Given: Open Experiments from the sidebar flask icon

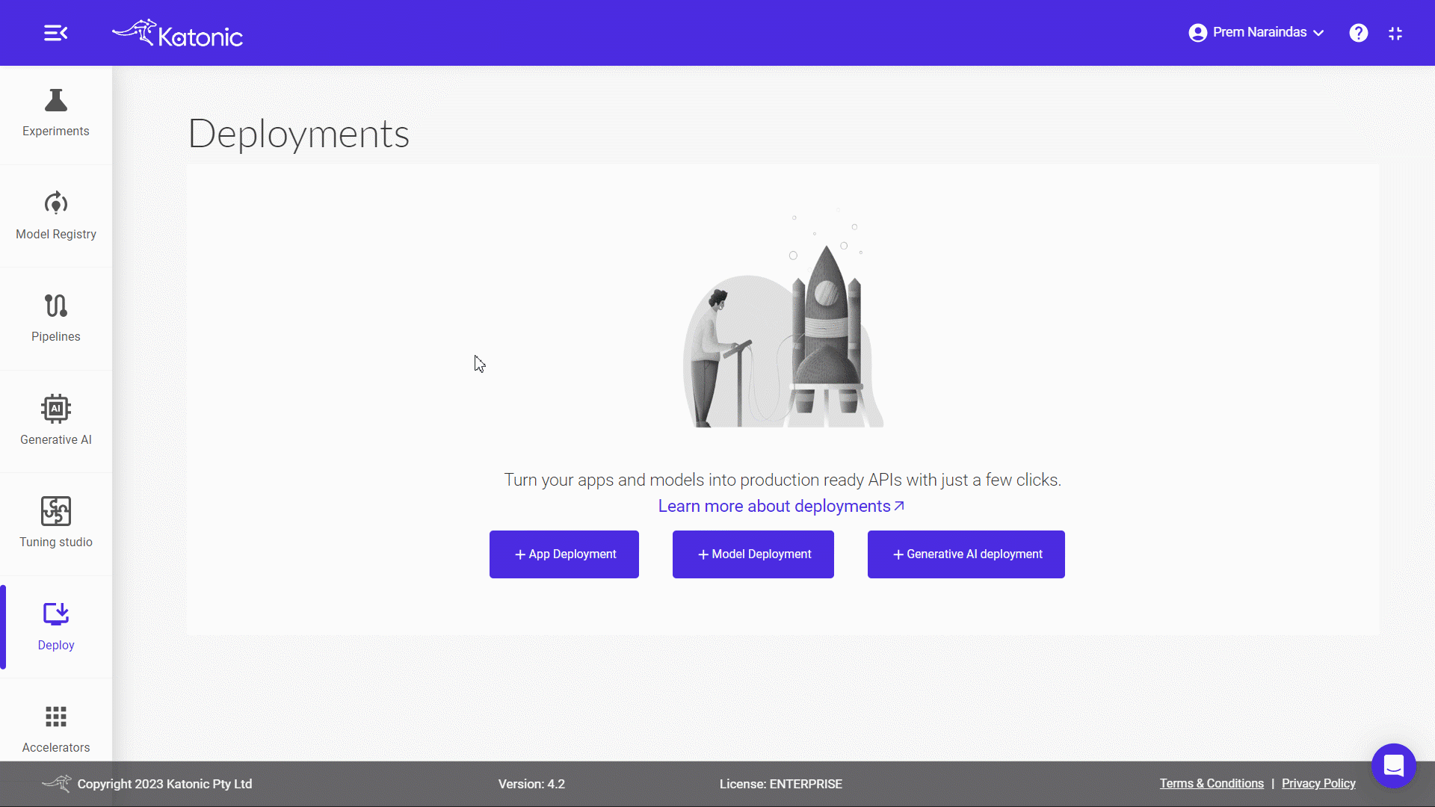Looking at the screenshot, I should pyautogui.click(x=55, y=101).
